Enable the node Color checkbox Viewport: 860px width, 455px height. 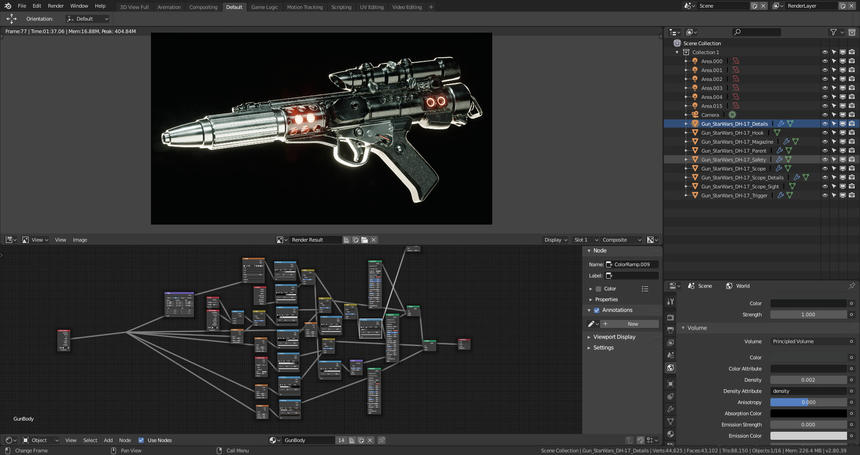598,289
